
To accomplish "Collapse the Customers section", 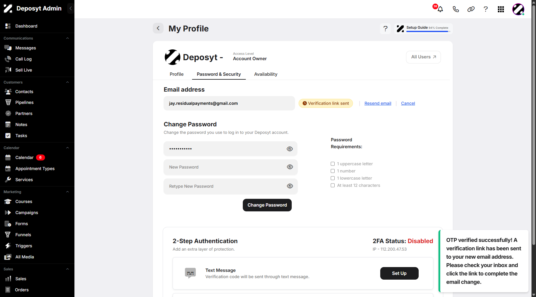I will (68, 82).
